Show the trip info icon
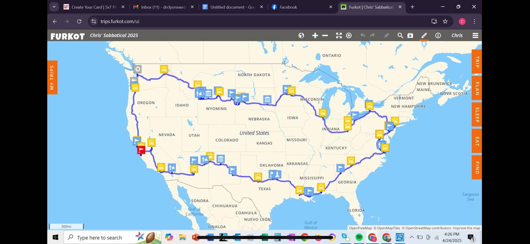This screenshot has width=530, height=244. [438, 35]
